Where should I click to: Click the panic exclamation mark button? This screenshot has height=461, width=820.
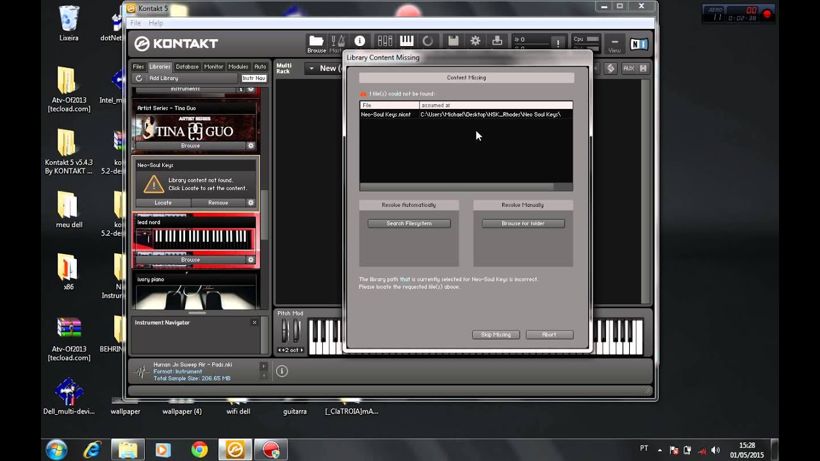click(x=558, y=43)
